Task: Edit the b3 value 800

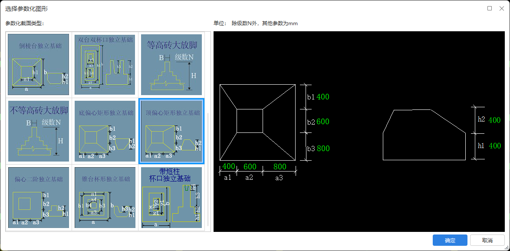Action: click(323, 149)
